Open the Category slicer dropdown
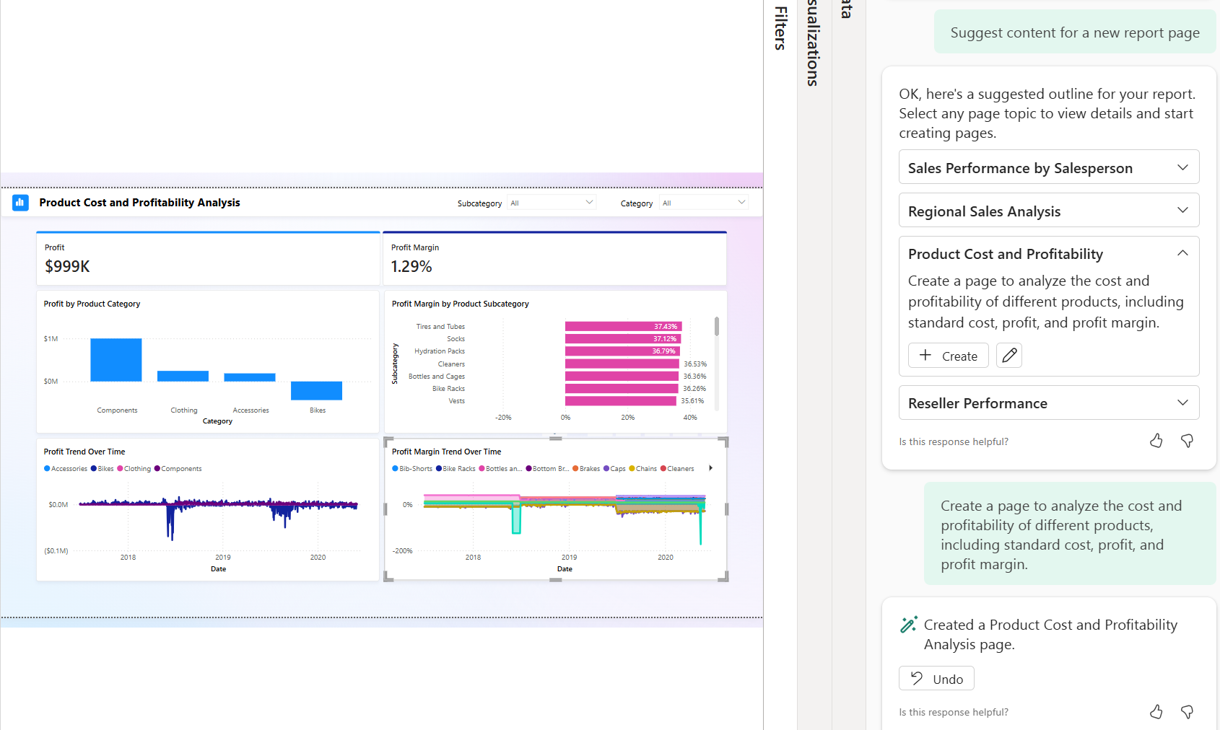The height and width of the screenshot is (730, 1220). click(x=741, y=203)
